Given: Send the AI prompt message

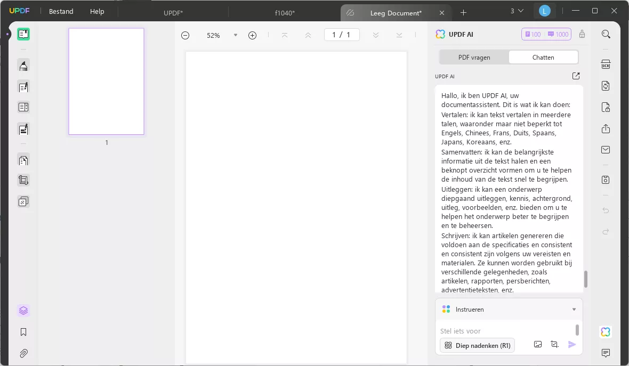Looking at the screenshot, I should 572,344.
